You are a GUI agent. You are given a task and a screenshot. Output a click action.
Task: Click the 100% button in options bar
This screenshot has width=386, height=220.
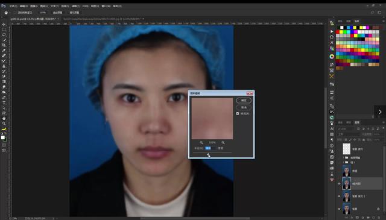43,12
